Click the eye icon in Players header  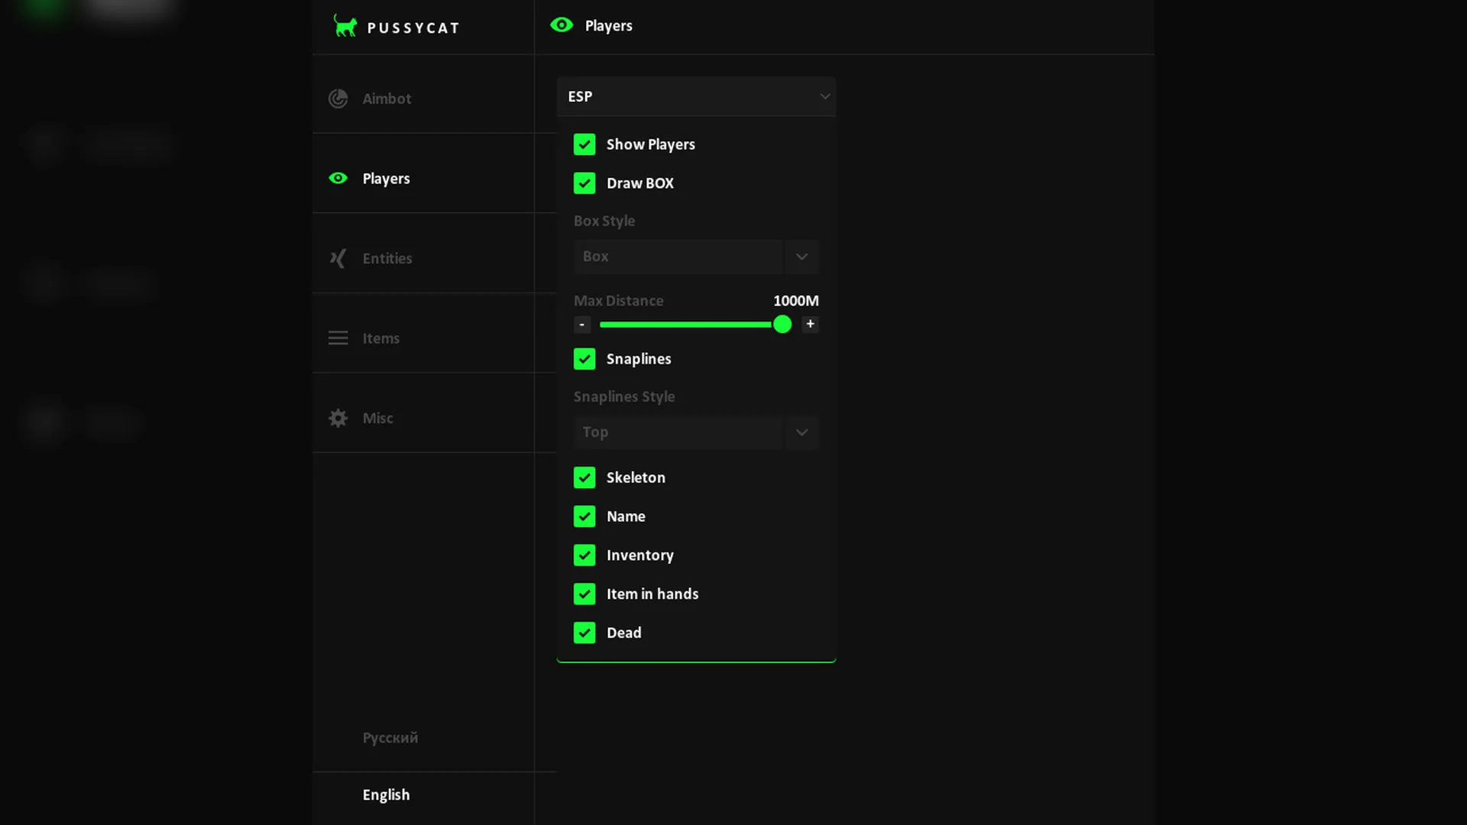[562, 25]
